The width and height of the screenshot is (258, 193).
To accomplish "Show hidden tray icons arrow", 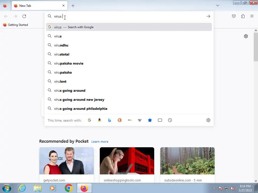I will coord(214,188).
